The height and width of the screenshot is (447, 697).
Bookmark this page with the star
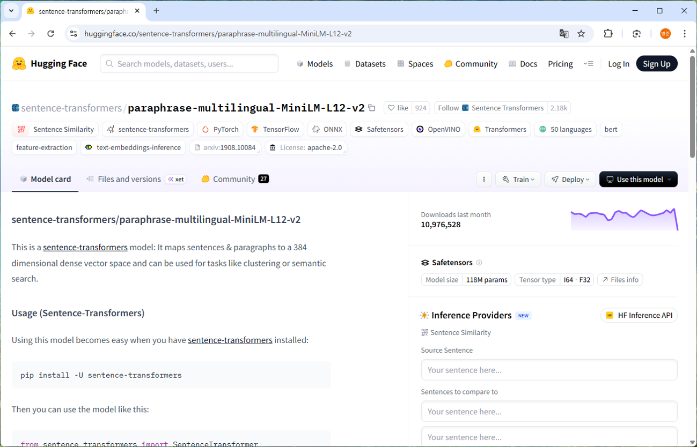coord(581,34)
